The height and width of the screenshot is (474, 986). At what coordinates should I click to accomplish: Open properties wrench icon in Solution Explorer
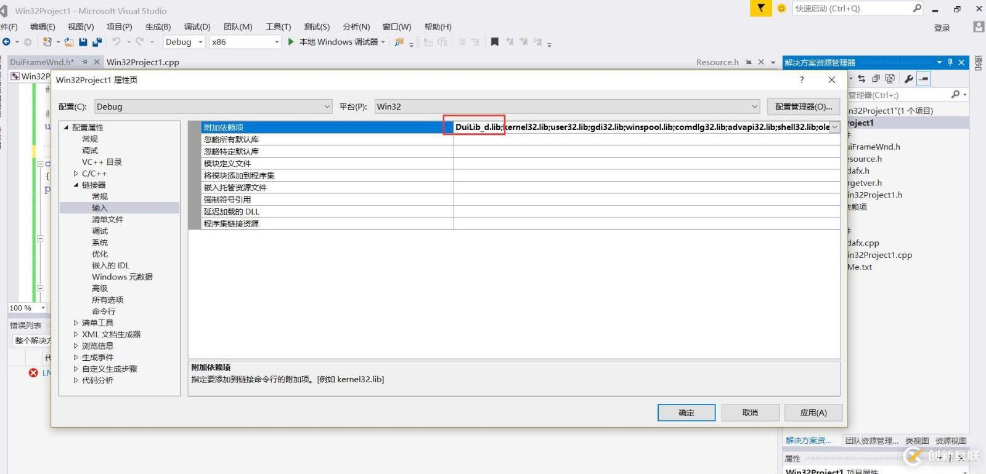coord(908,79)
